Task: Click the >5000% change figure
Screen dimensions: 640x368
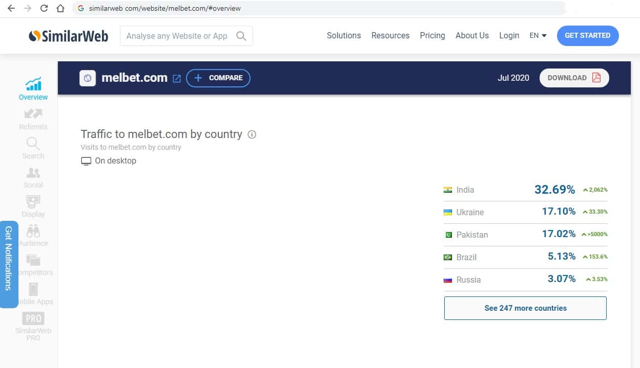Action: click(x=597, y=235)
